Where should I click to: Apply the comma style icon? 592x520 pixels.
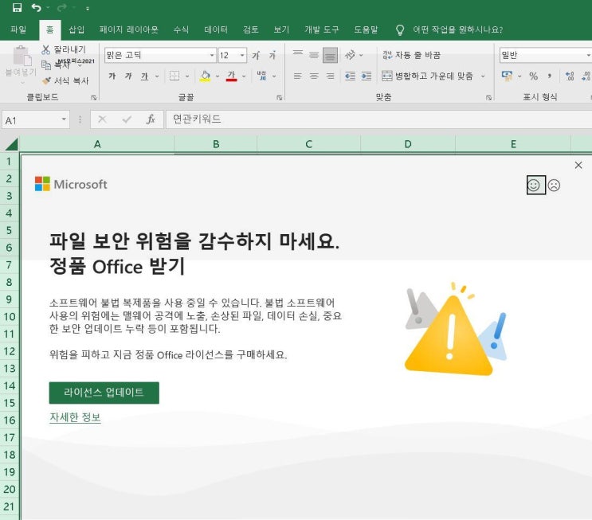click(549, 76)
